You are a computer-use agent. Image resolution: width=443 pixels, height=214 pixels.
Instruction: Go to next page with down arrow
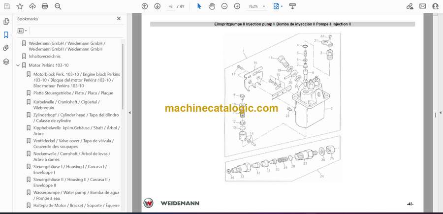[x=158, y=6]
